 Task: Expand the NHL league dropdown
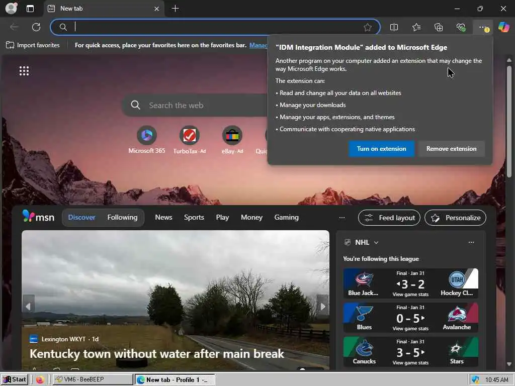pyautogui.click(x=376, y=242)
